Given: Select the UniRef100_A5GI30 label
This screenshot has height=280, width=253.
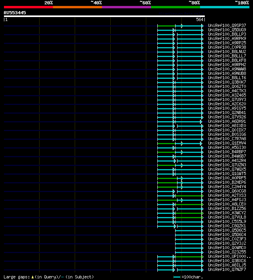Looking at the screenshot, I should pos(227,147).
